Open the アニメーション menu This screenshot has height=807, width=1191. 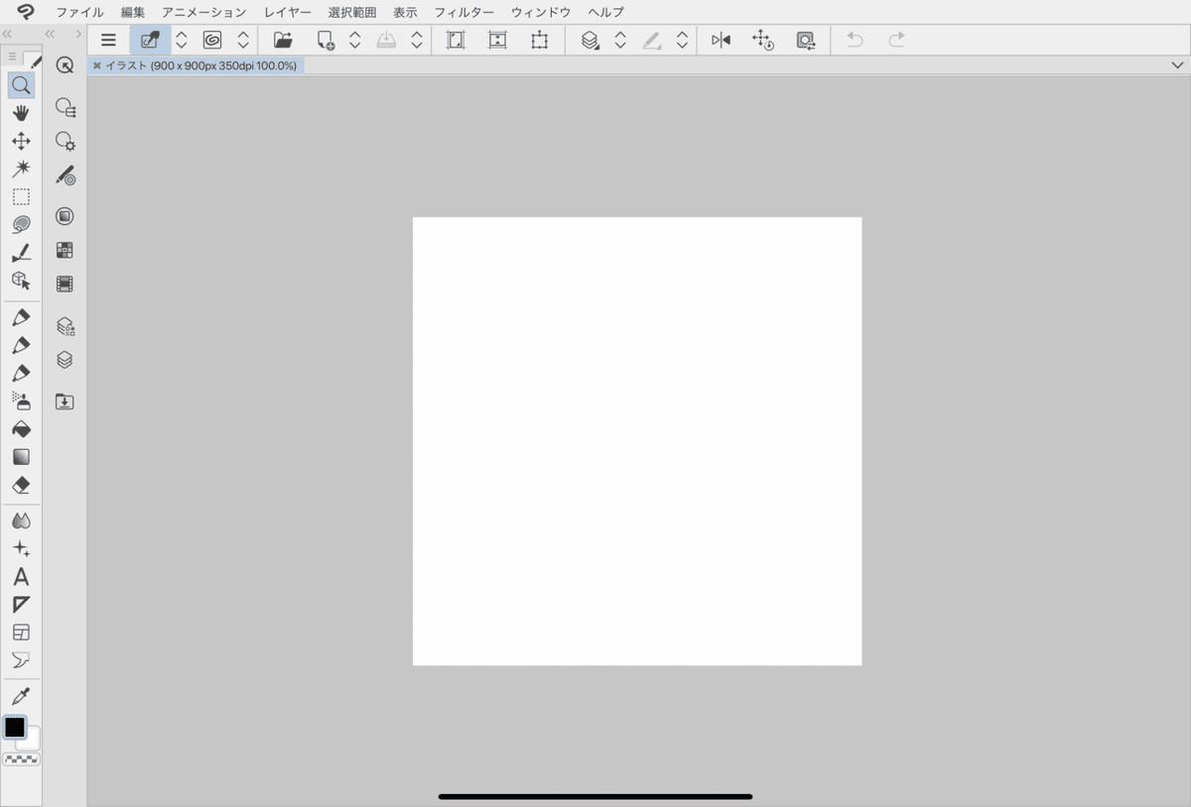pos(204,12)
